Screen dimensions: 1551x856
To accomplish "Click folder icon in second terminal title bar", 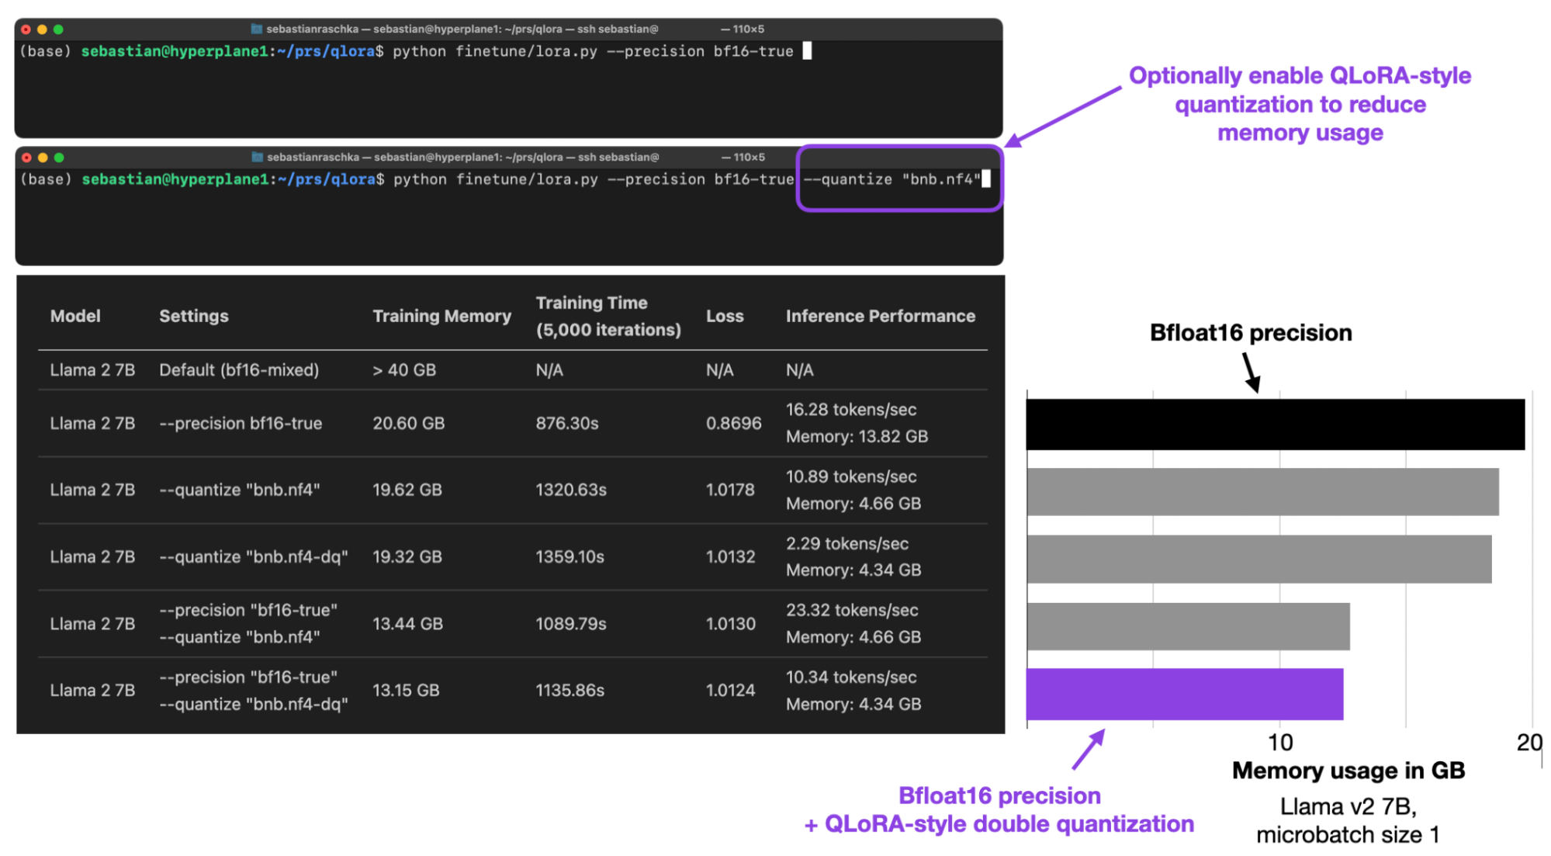I will (257, 157).
